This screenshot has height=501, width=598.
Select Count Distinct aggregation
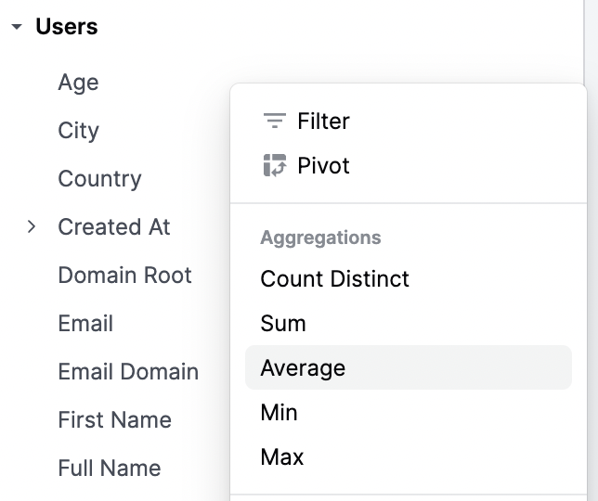(x=334, y=279)
